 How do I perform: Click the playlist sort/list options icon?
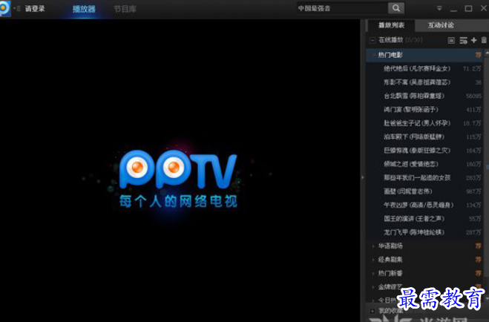(x=464, y=40)
